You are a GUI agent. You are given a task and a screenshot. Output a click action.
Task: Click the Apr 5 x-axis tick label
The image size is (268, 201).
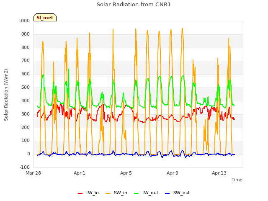click(x=126, y=173)
